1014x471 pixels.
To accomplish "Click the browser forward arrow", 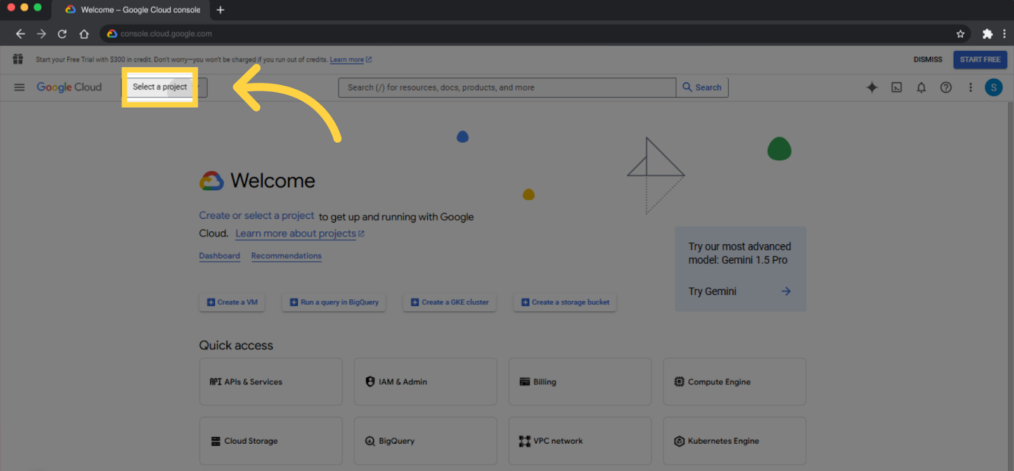I will (41, 34).
